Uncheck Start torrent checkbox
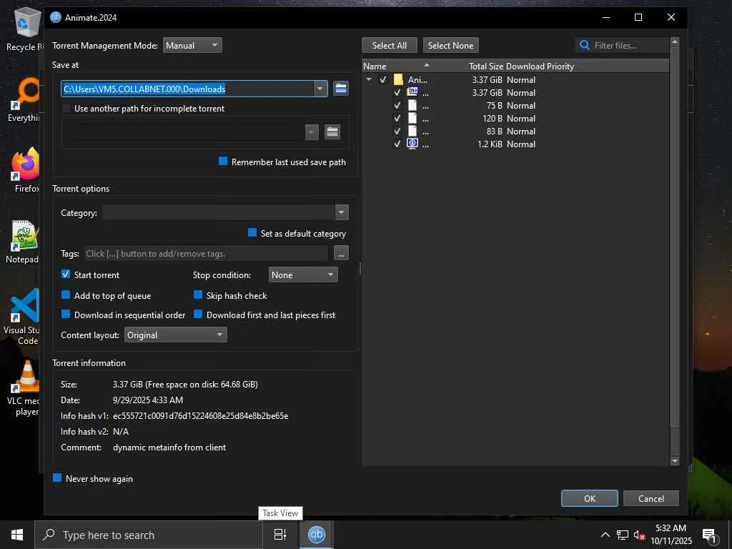The image size is (732, 549). click(x=66, y=274)
